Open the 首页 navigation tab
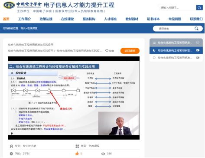 pos(6,19)
